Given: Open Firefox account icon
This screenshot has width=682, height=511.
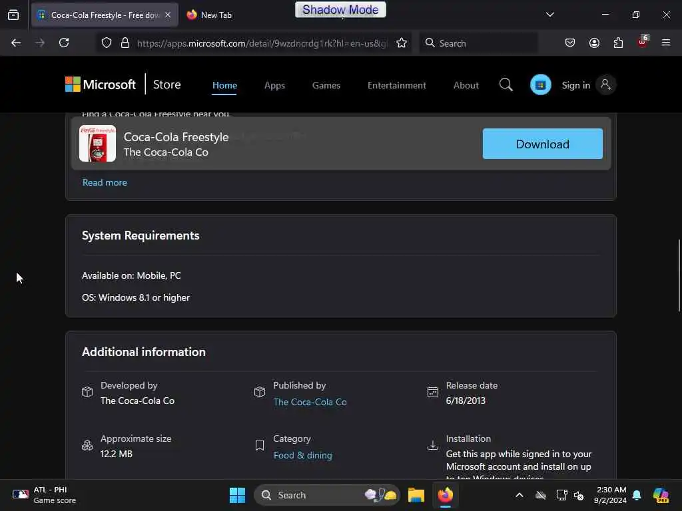Looking at the screenshot, I should 594,43.
